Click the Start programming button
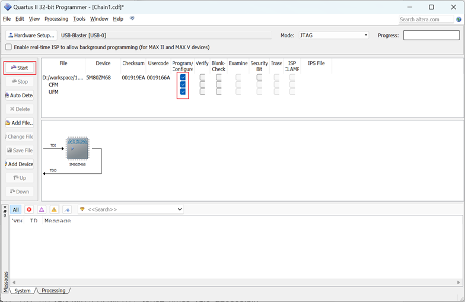The width and height of the screenshot is (465, 302). (x=20, y=68)
